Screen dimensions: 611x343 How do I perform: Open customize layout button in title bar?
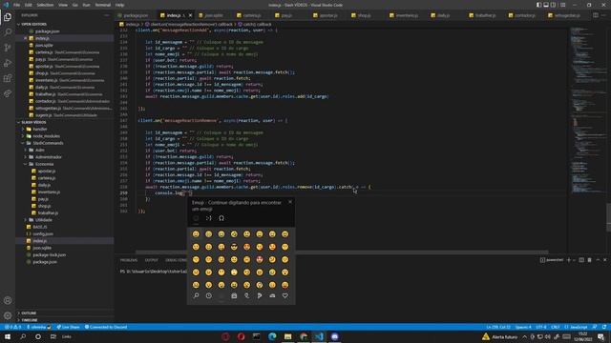tap(562, 5)
